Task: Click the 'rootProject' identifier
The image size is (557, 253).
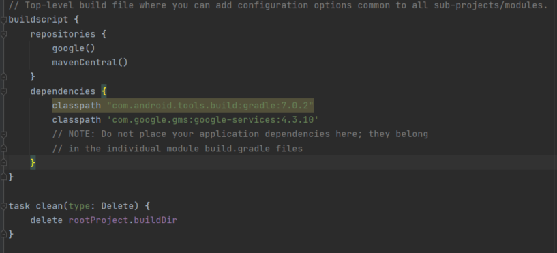Action: click(x=98, y=220)
